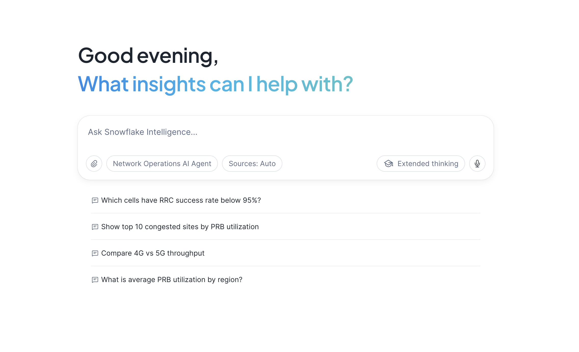
Task: Choose "What is average PRB utilization by region?"
Action: tap(172, 280)
